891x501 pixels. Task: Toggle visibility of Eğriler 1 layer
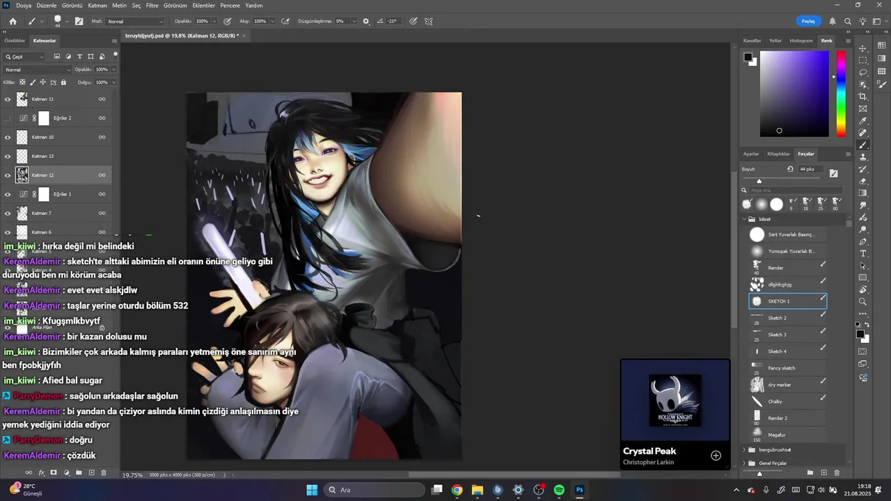[x=8, y=194]
